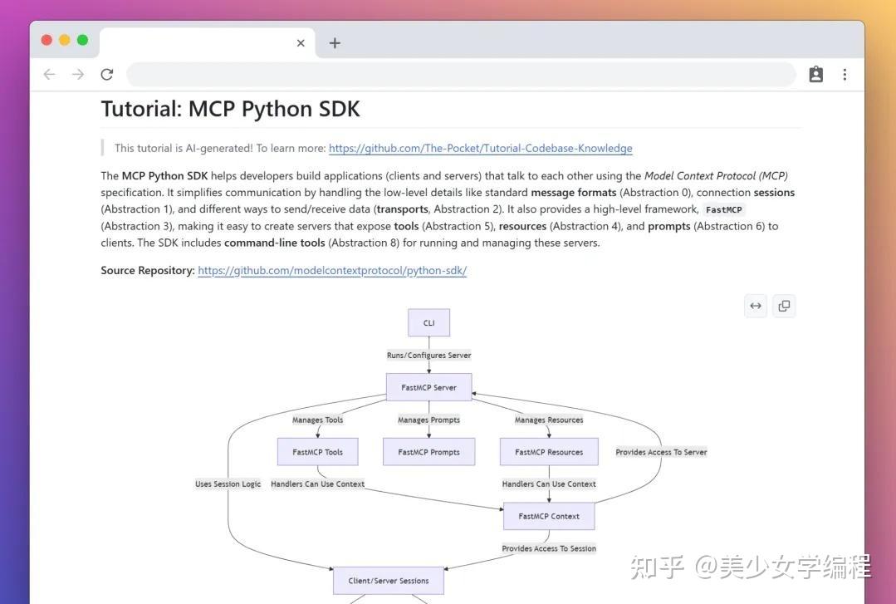
Task: Open the Tutorial-Codebase-Knowledge GitHub link
Action: coord(480,148)
